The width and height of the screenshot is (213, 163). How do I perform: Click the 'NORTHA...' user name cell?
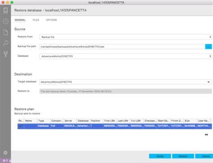click(x=204, y=126)
